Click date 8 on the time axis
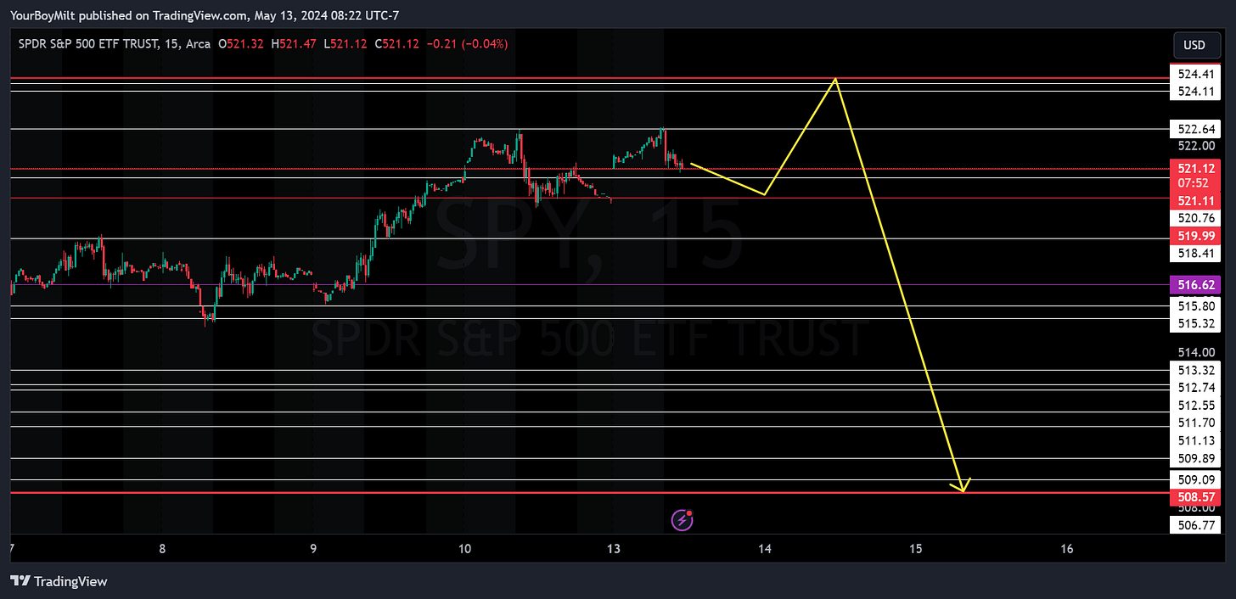Screen dimensions: 1236x599 point(162,549)
